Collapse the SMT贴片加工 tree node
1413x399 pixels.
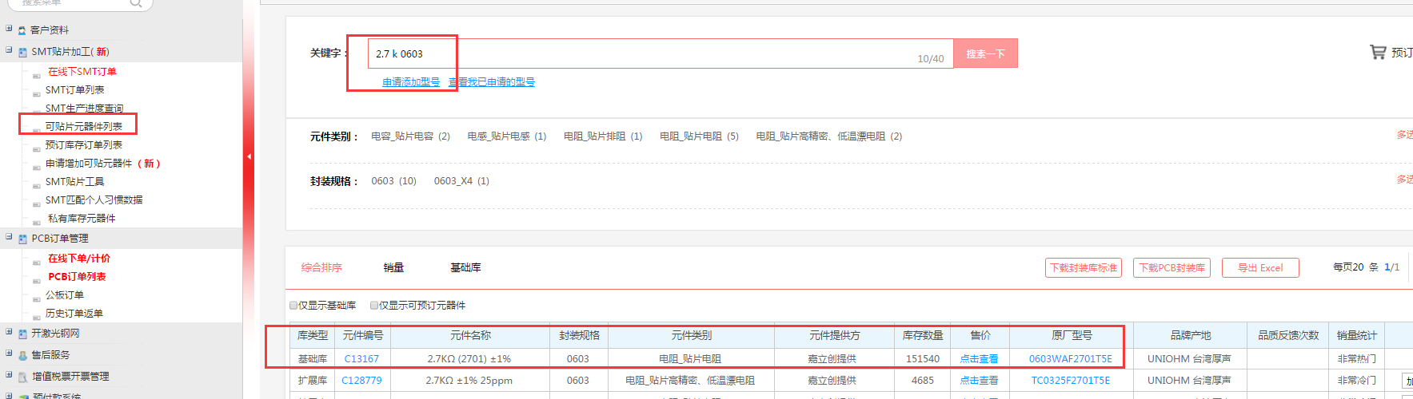[9, 50]
